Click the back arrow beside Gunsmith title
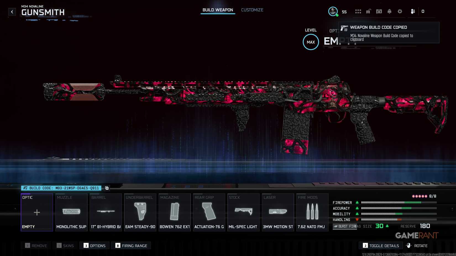Screen dimensions: 456x256 pos(12,12)
